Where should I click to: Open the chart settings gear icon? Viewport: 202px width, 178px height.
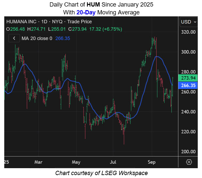(189, 162)
